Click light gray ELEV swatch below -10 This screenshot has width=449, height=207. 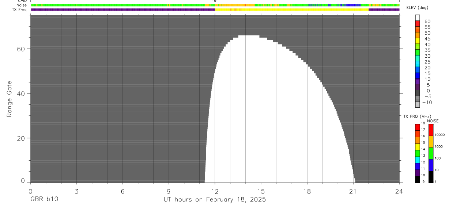[x=418, y=104]
